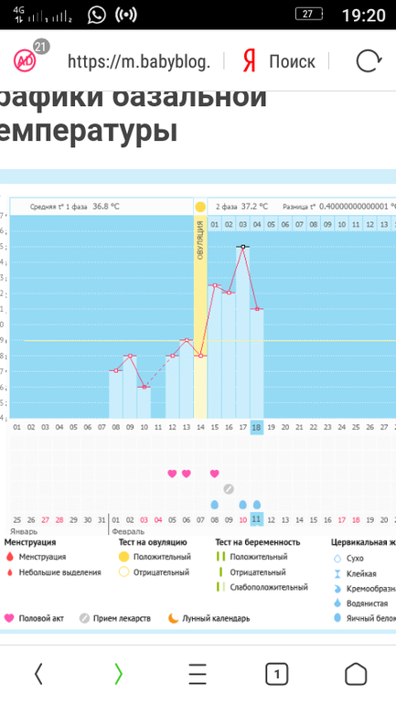396x704 pixels.
Task: Select the pink heart on February 05
Action: 172,474
